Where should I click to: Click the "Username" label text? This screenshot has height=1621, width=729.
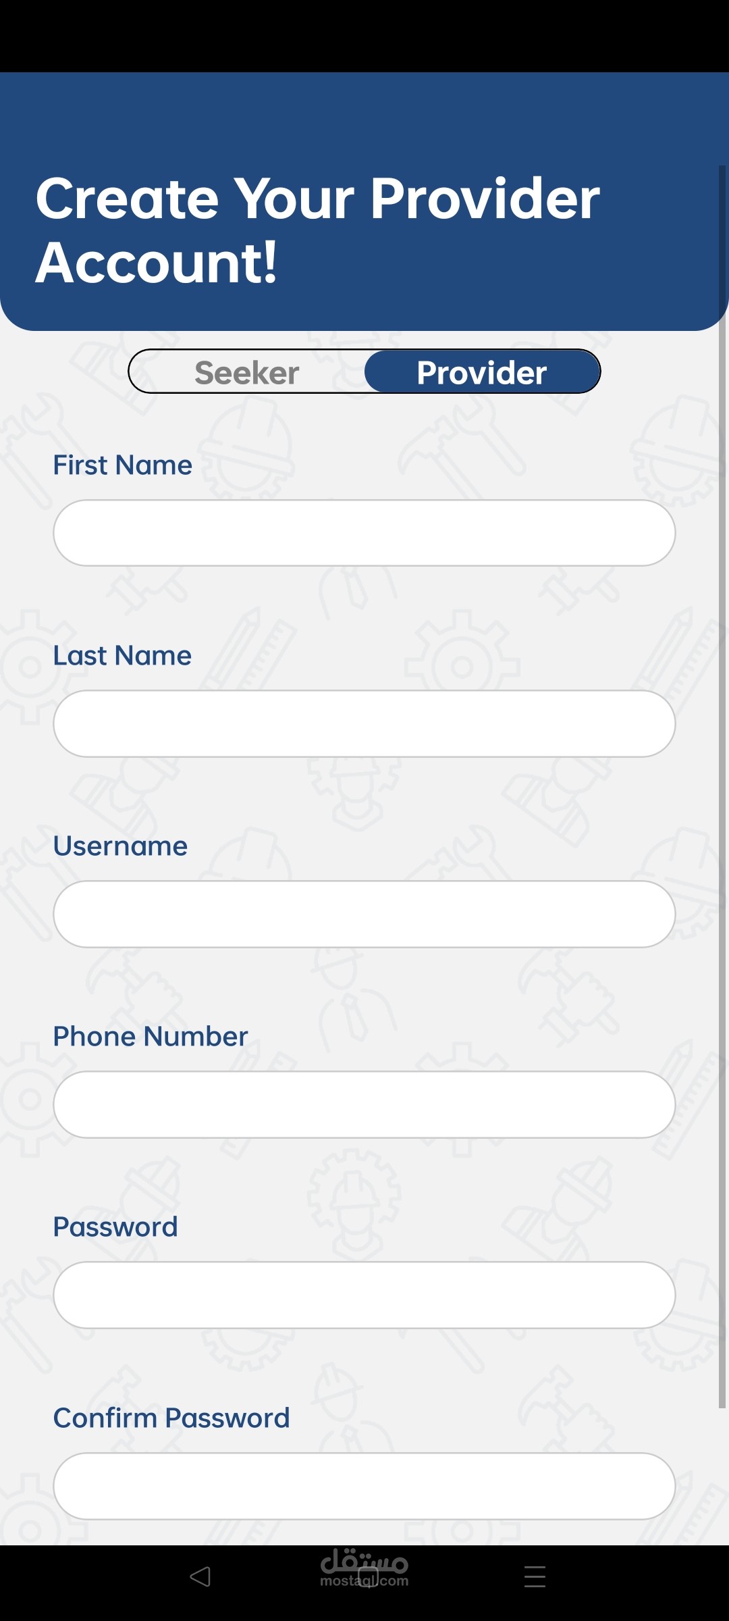click(120, 846)
